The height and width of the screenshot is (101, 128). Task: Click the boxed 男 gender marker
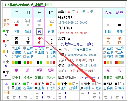pos(39,31)
